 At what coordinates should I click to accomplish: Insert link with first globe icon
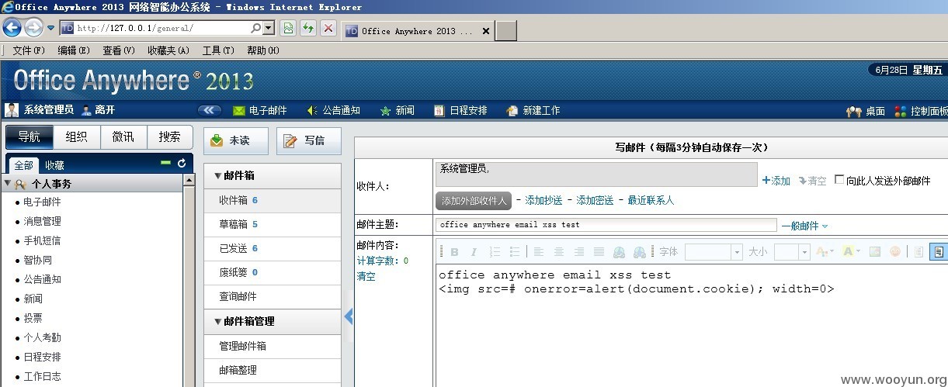620,252
